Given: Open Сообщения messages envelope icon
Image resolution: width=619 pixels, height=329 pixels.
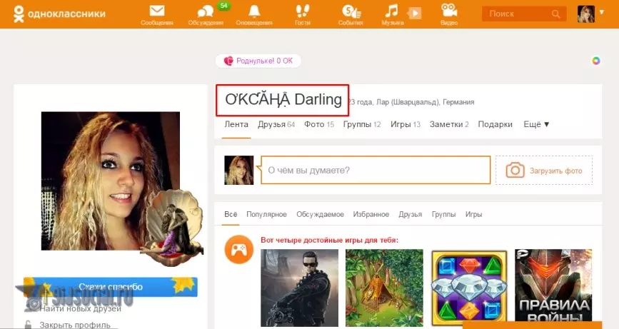Looking at the screenshot, I should (x=156, y=12).
